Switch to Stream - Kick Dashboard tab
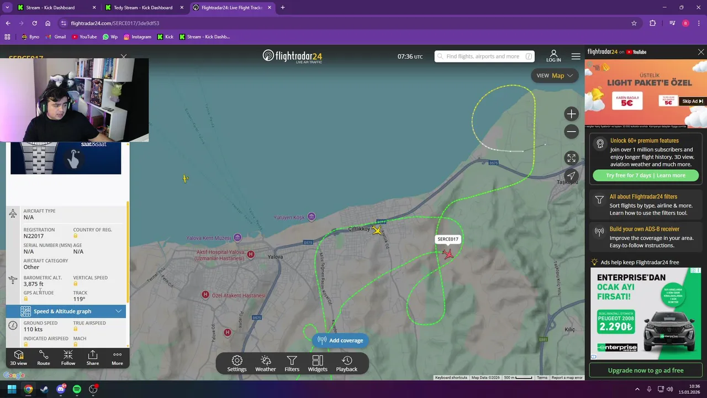707x398 pixels. click(x=50, y=8)
